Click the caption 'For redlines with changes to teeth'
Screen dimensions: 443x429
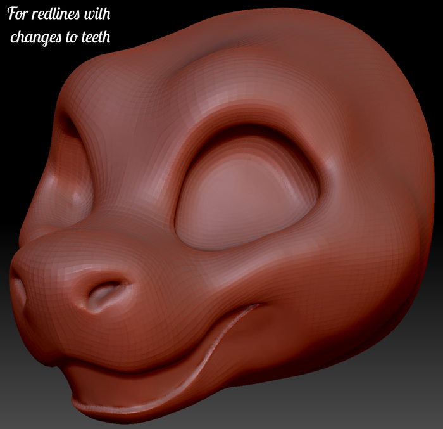pos(59,25)
